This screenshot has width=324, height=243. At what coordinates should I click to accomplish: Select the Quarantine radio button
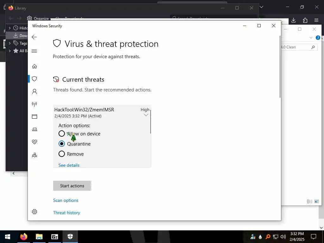tap(62, 144)
